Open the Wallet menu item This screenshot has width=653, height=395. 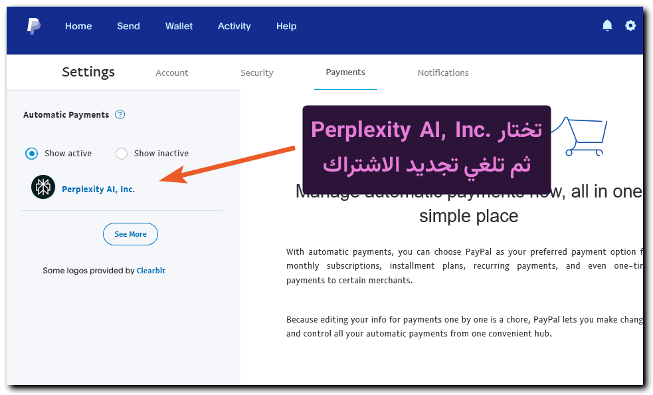click(179, 27)
